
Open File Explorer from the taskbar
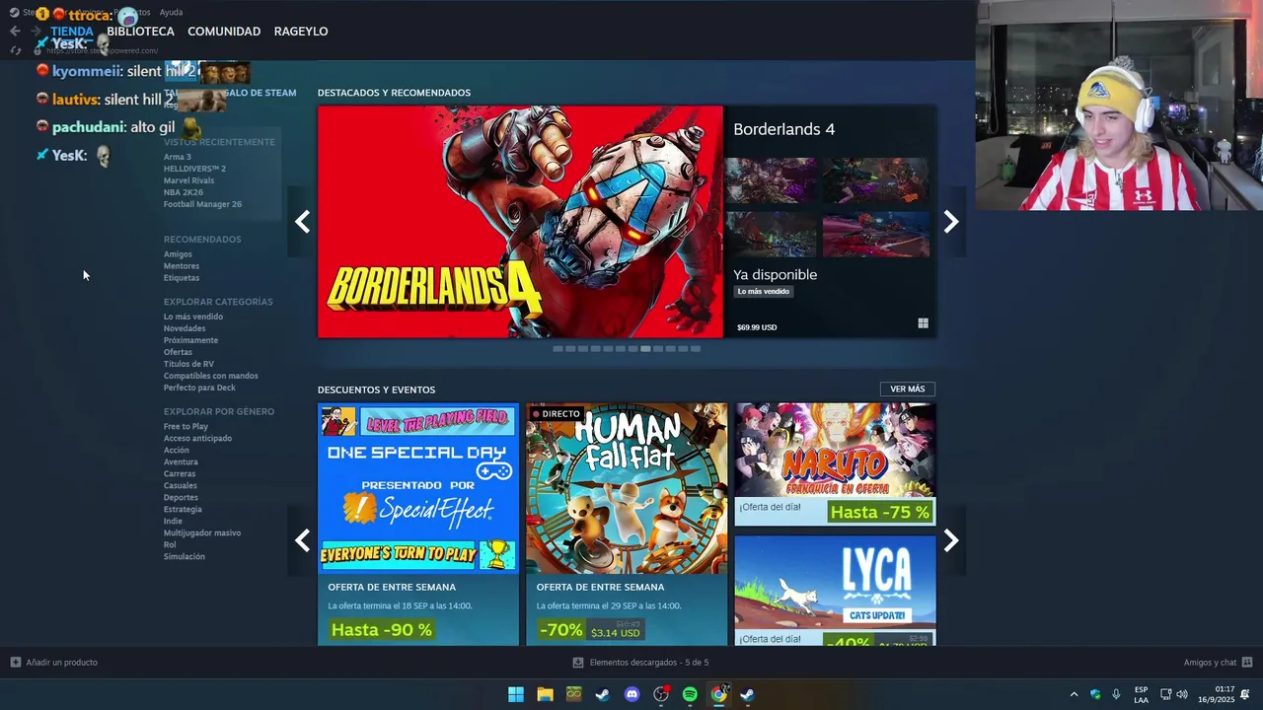tap(545, 694)
